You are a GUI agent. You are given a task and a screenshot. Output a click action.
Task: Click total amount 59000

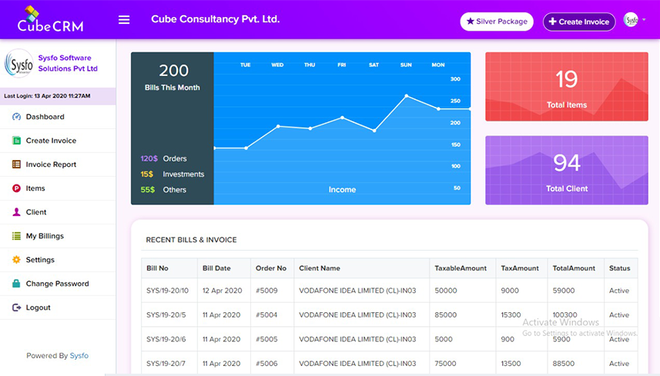click(x=564, y=291)
